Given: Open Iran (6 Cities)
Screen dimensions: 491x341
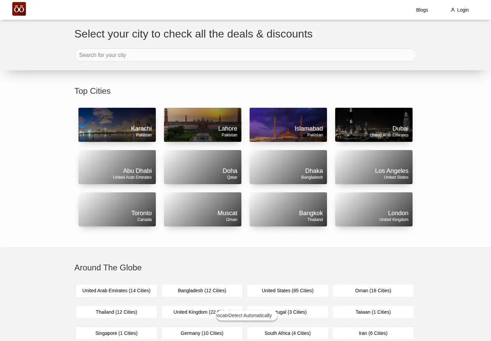Looking at the screenshot, I should tap(373, 333).
